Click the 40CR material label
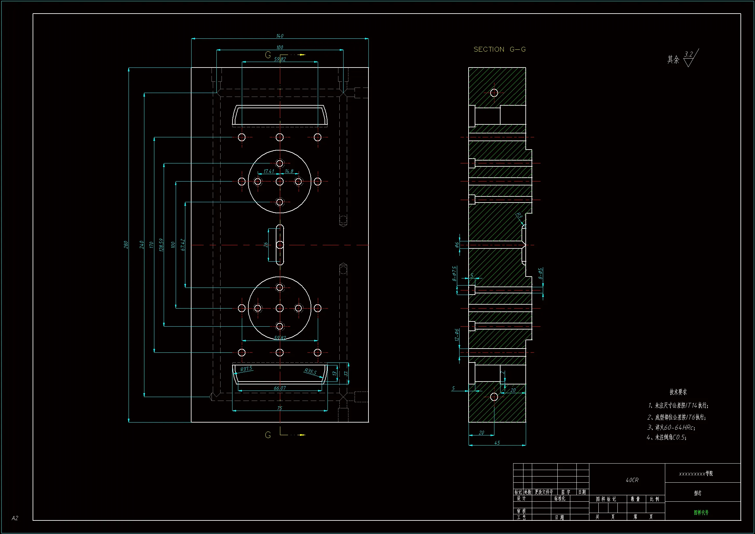 click(x=632, y=480)
